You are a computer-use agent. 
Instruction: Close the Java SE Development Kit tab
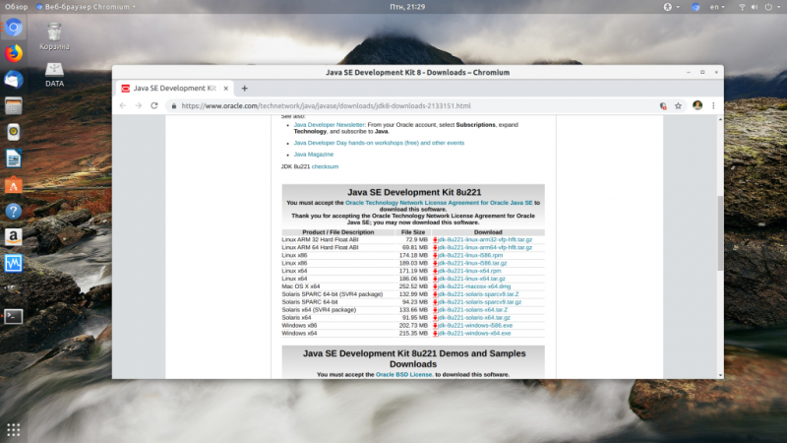coord(226,89)
